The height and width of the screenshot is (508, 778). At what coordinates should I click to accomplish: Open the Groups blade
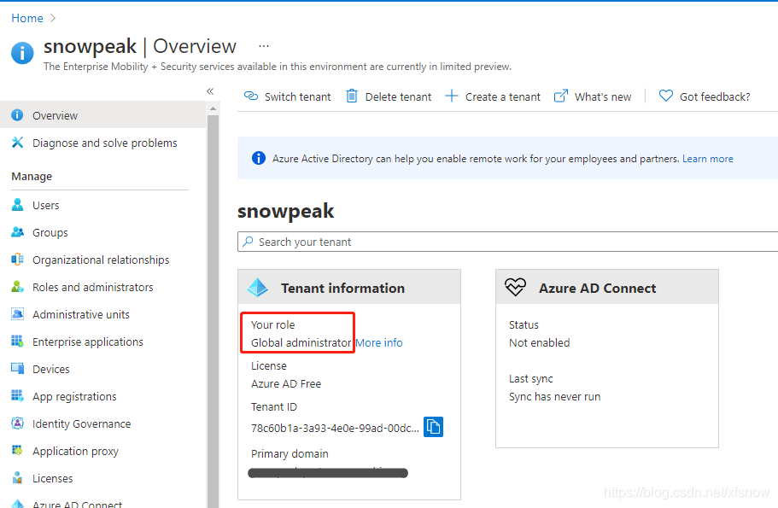pos(102,232)
